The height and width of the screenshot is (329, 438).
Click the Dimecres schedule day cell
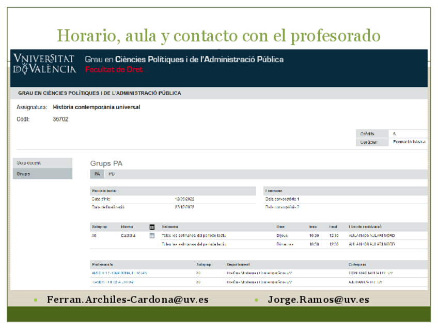285,244
